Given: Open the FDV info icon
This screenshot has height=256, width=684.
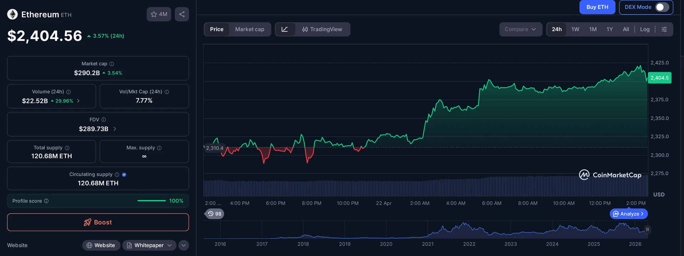Looking at the screenshot, I should tap(104, 120).
